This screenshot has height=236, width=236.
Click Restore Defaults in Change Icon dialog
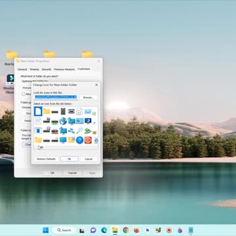pyautogui.click(x=46, y=159)
